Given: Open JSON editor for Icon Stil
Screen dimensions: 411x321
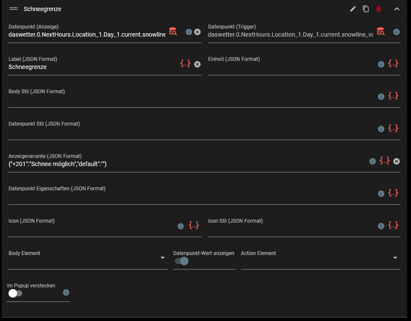Looking at the screenshot, I should 393,226.
